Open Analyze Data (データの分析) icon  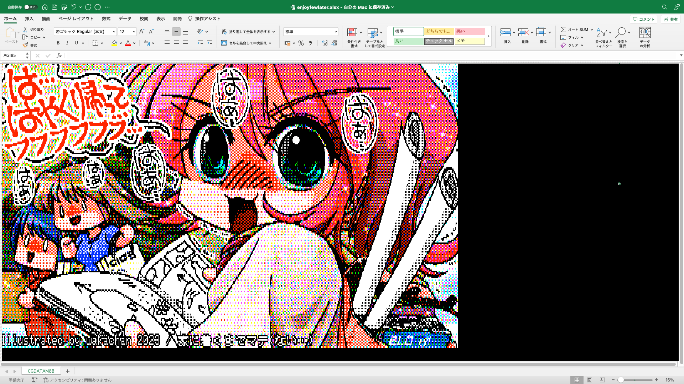645,37
